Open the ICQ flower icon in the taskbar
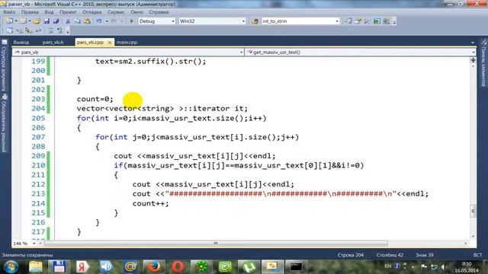Viewport: 488px width, 274px height. (201, 266)
